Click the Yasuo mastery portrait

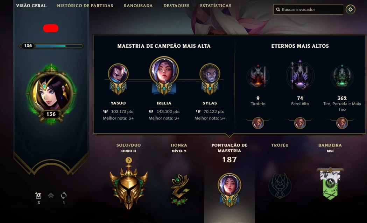point(118,74)
